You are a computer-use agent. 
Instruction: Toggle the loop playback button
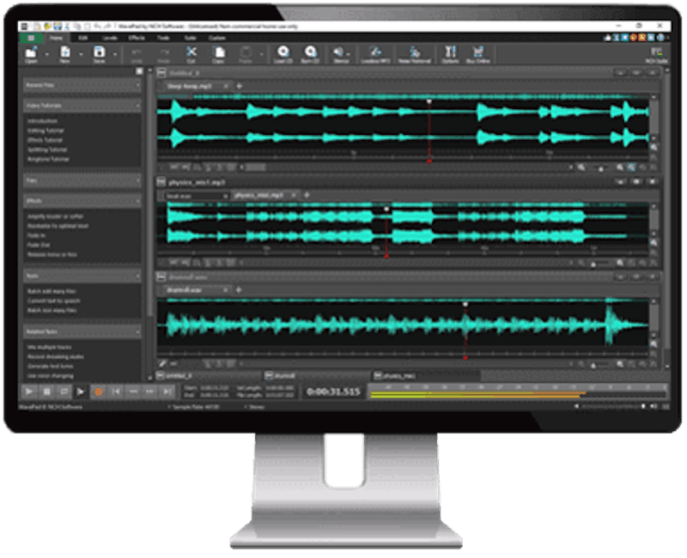64,391
